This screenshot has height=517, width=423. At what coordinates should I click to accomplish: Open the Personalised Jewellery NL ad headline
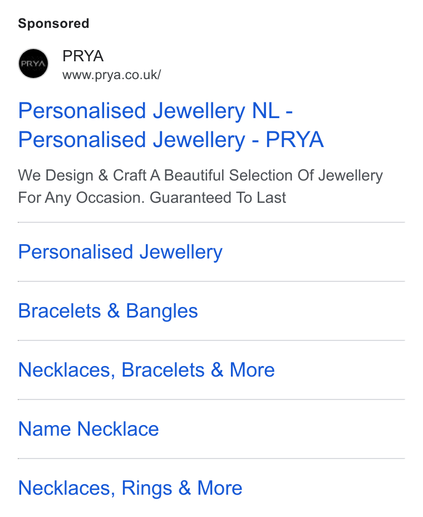pos(171,125)
